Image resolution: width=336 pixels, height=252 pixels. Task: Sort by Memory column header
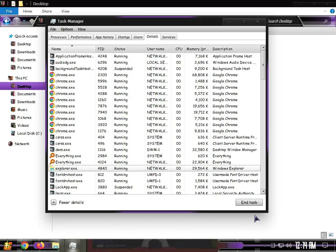[197, 49]
